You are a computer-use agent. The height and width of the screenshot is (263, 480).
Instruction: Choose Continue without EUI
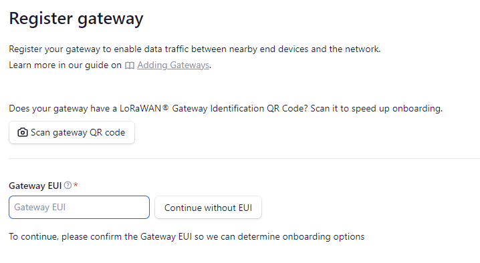(x=208, y=208)
